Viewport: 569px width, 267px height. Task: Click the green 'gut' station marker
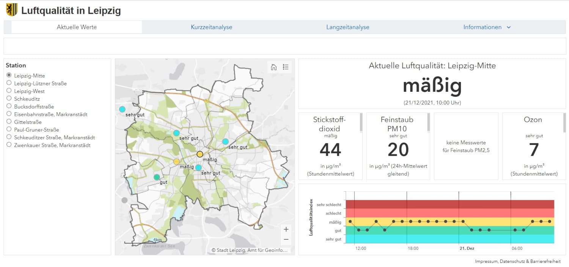[x=157, y=177]
